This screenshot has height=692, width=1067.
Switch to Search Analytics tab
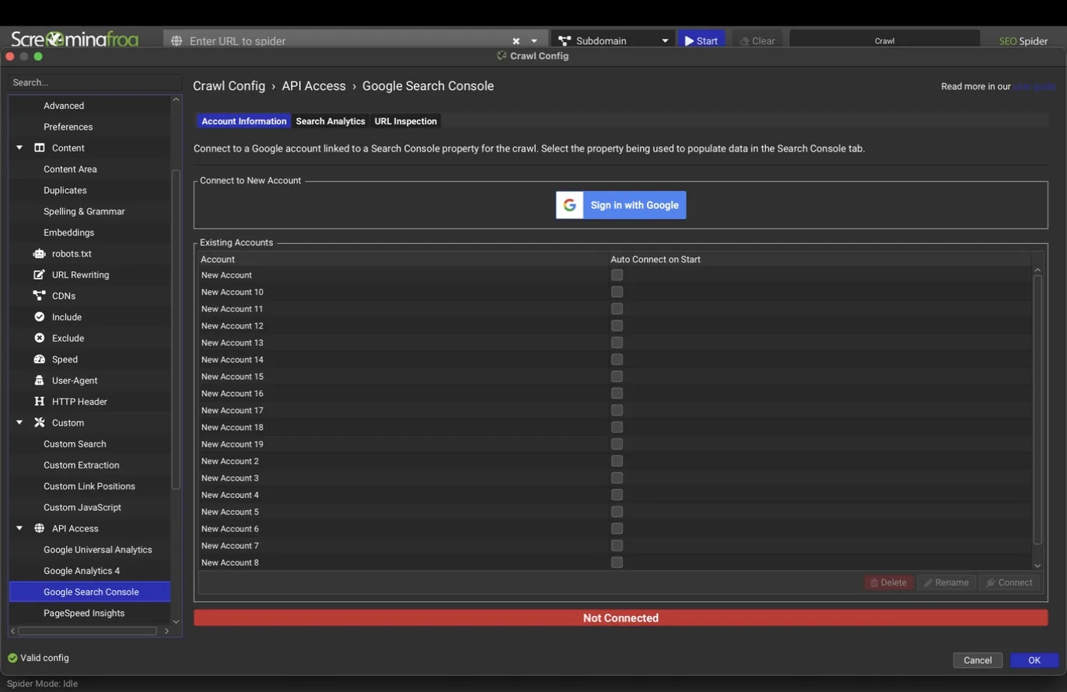coord(331,121)
